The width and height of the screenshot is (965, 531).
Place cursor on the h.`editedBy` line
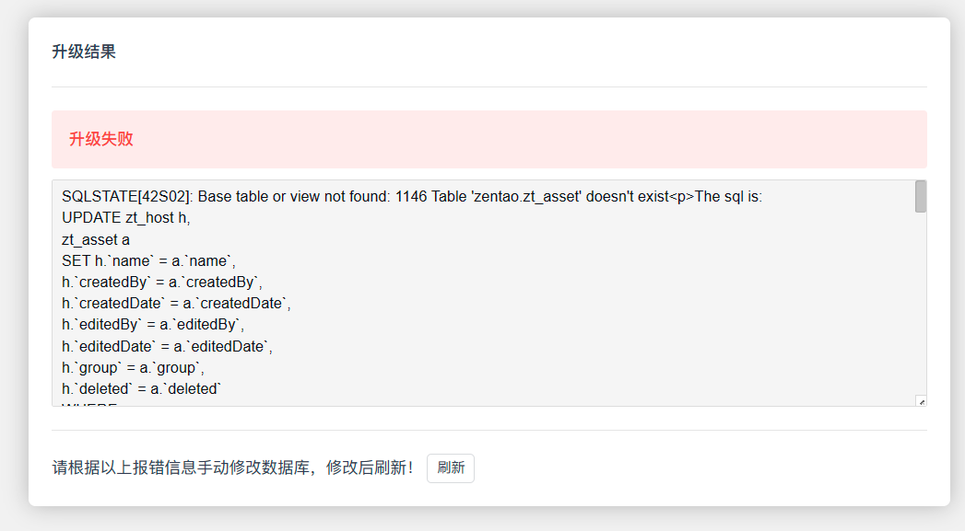pyautogui.click(x=153, y=325)
